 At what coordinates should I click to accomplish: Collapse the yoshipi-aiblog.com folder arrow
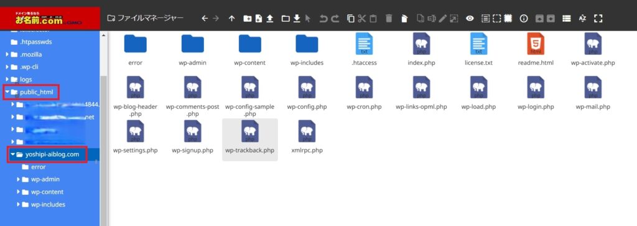click(x=12, y=154)
